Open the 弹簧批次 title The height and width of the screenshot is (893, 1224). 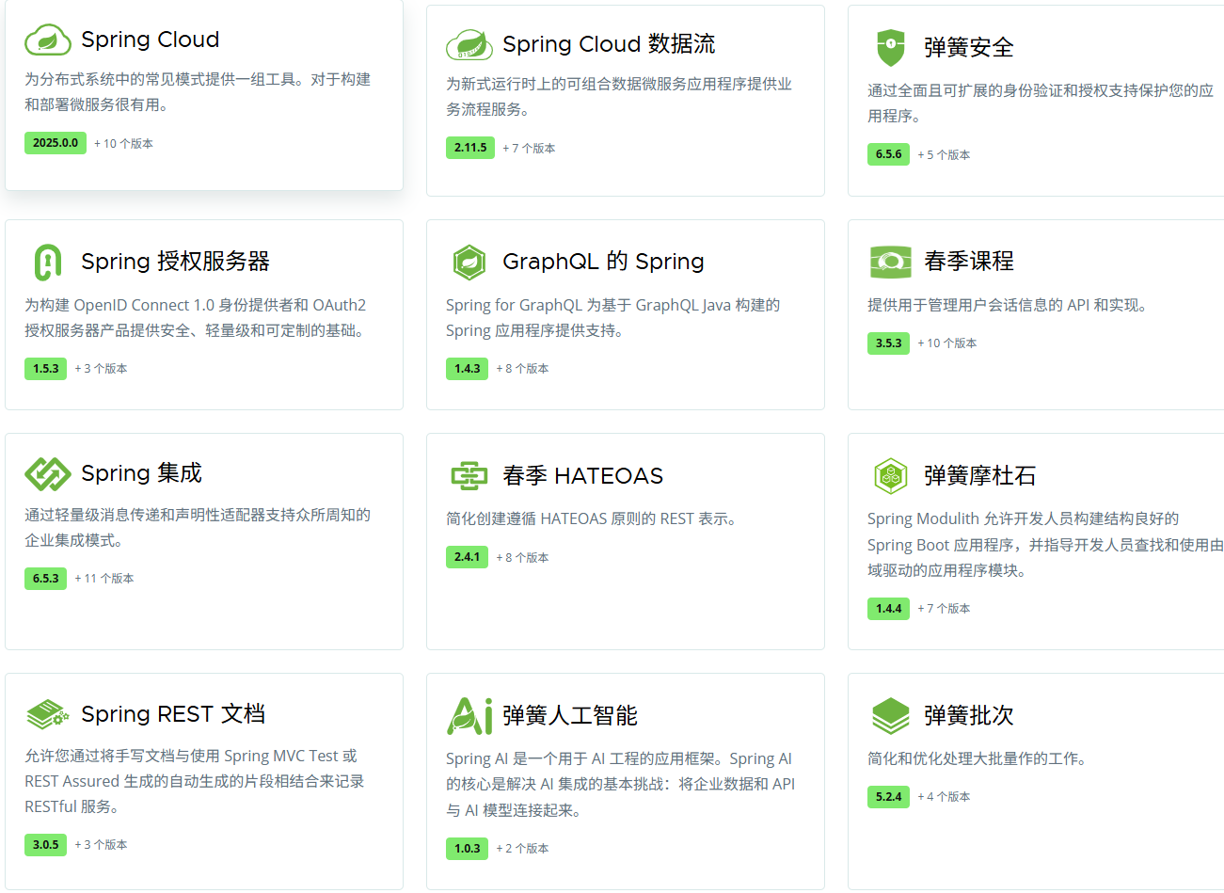pos(968,716)
